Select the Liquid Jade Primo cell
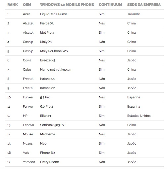The height and width of the screenshot is (169, 167). coord(54,14)
